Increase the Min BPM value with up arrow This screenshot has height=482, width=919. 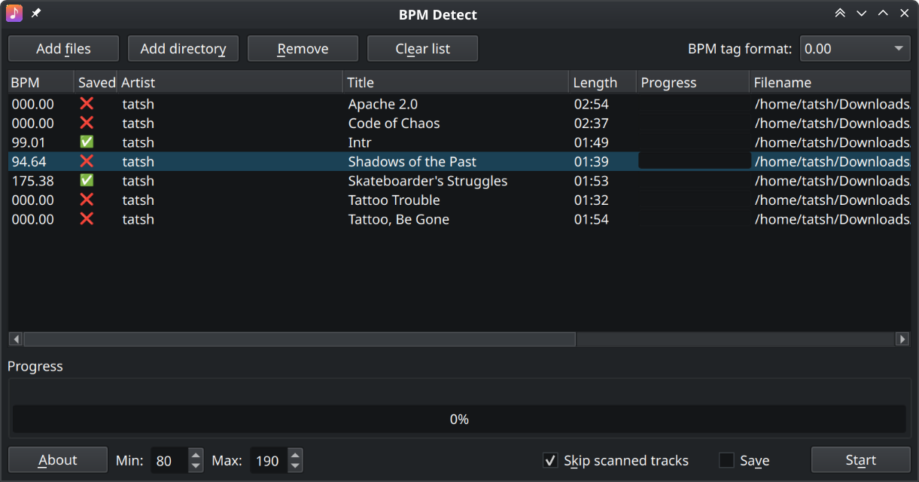point(196,455)
